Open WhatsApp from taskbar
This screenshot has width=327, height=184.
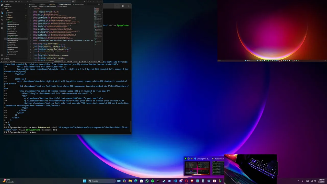(x=147, y=181)
